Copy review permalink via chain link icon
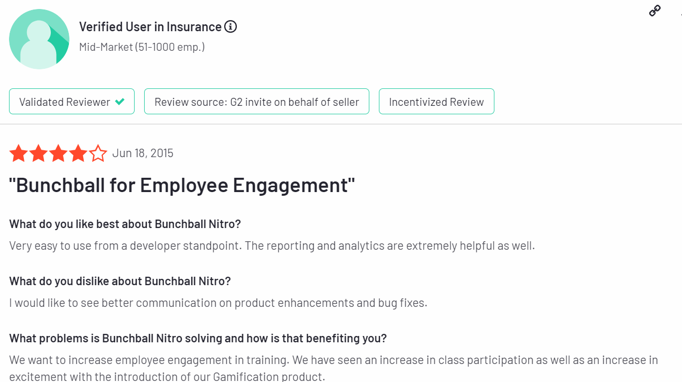 pyautogui.click(x=655, y=11)
